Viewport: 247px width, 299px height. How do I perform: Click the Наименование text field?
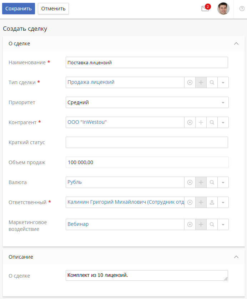coord(147,62)
